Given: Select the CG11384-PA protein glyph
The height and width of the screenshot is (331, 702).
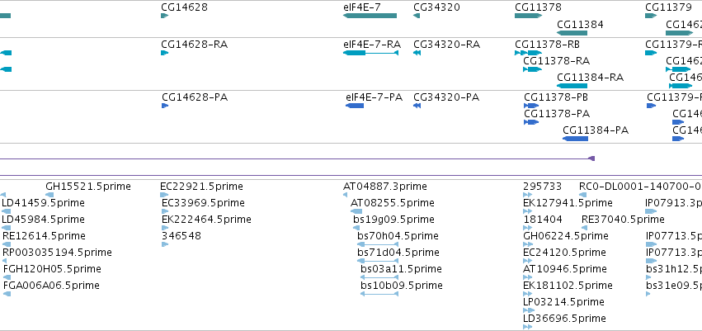Looking at the screenshot, I should point(575,139).
